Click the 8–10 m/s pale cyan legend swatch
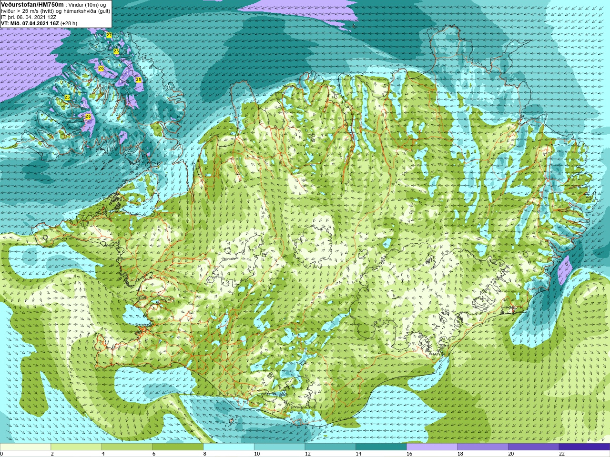Screen dimensions: 610x457 pos(229,447)
